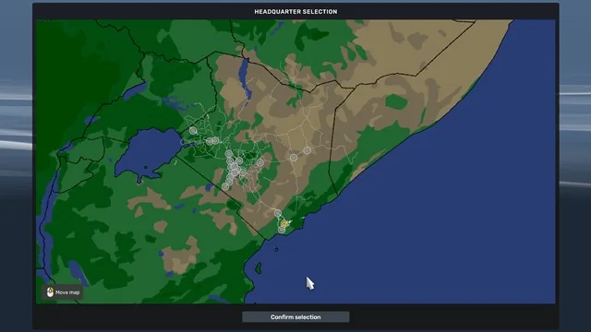The width and height of the screenshot is (591, 332).
Task: Select the lone marker east of the central cluster
Action: 260,162
